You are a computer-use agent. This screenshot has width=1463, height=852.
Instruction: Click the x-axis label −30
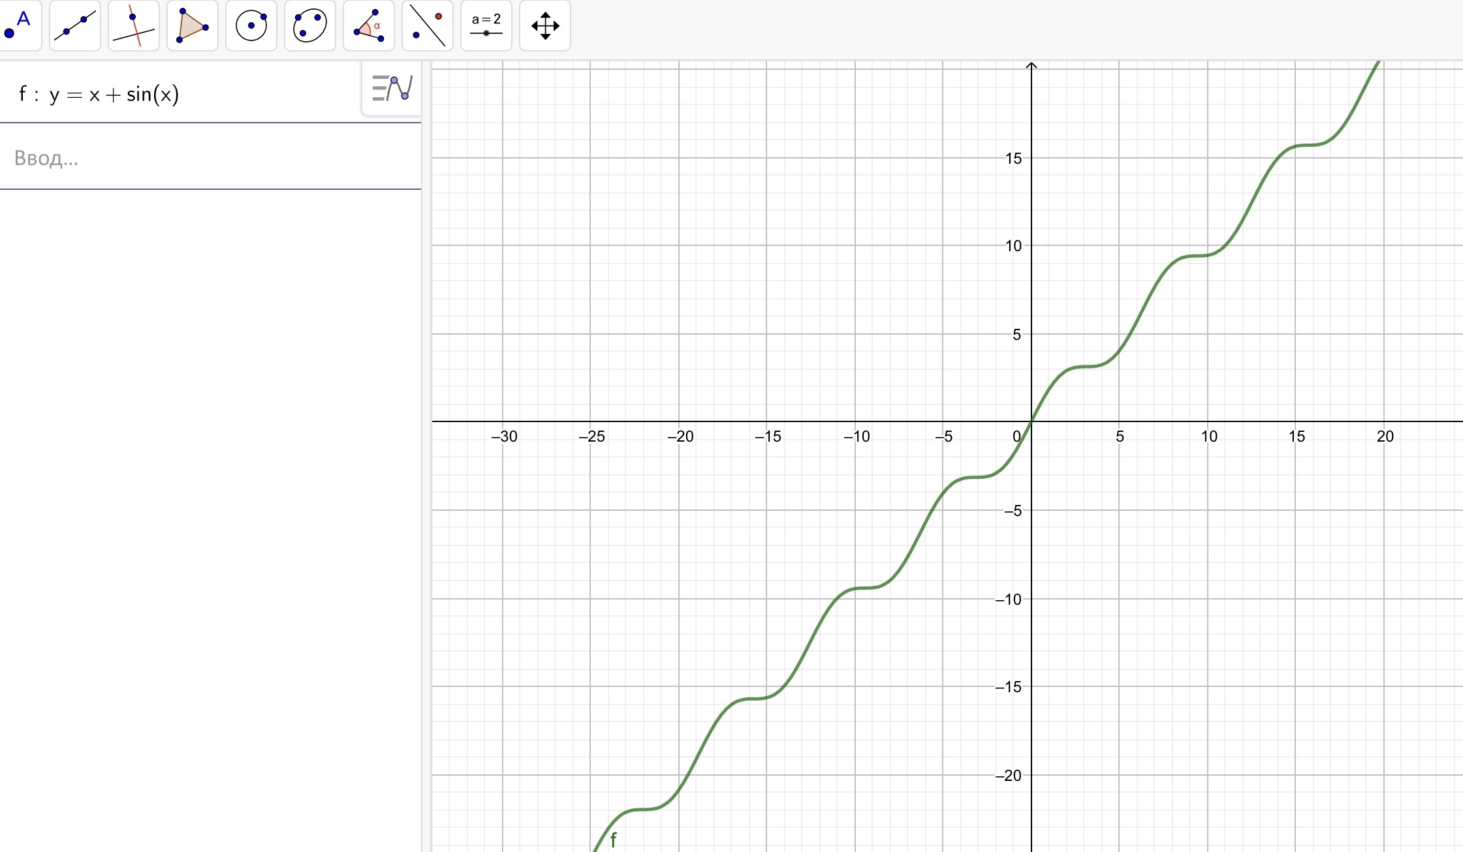pyautogui.click(x=504, y=436)
